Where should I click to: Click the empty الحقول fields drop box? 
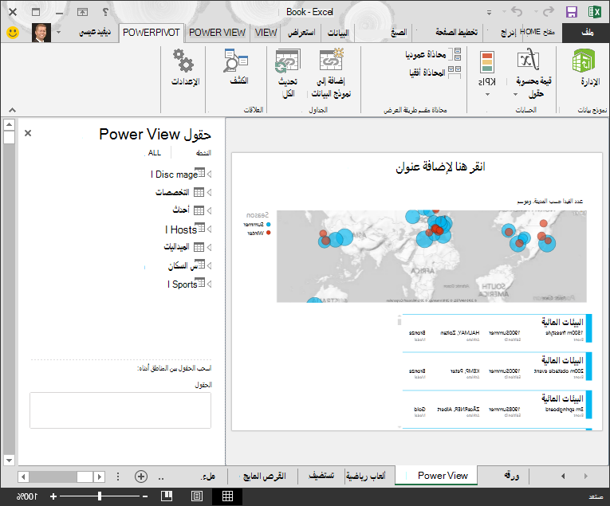click(x=120, y=410)
